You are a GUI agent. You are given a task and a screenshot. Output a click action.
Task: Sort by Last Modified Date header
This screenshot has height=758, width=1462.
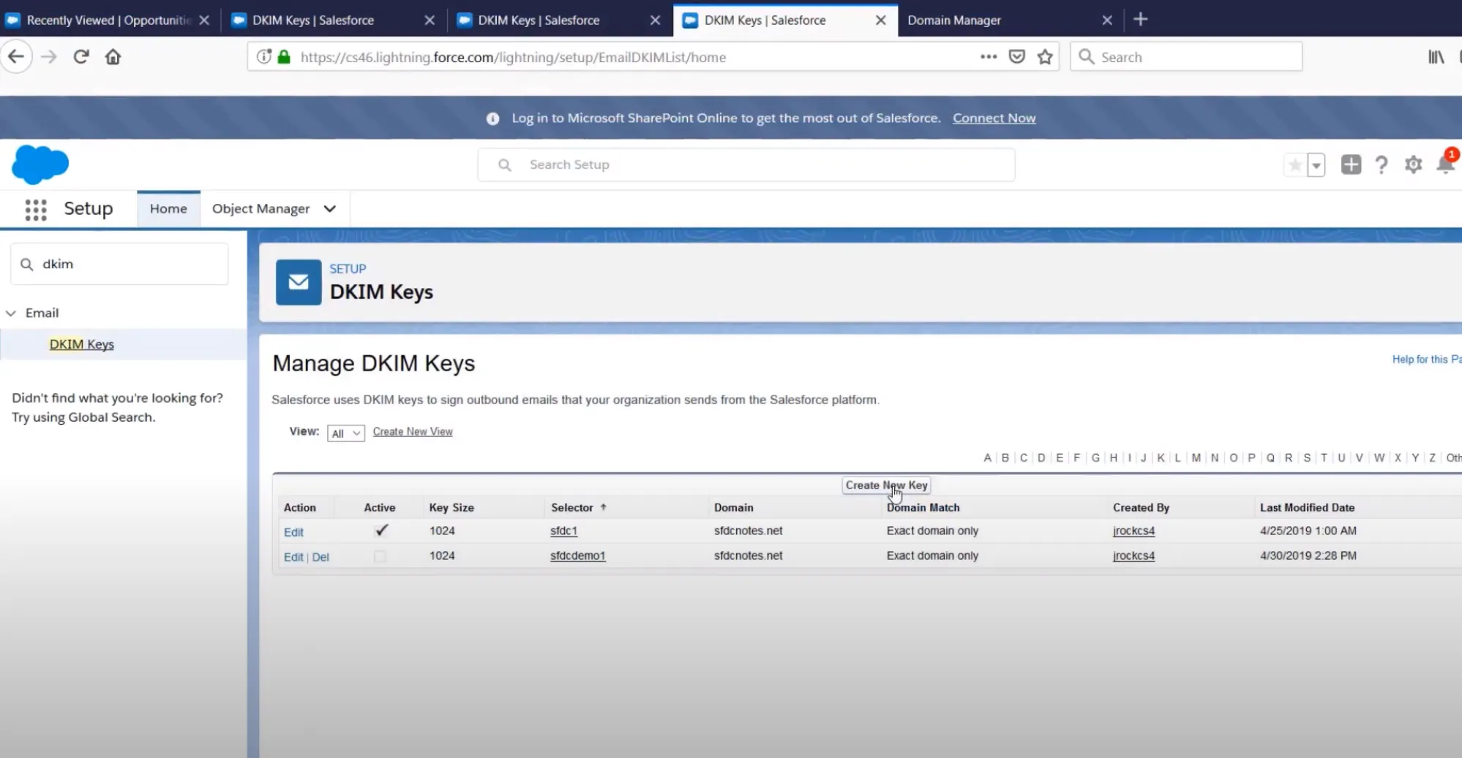1307,507
